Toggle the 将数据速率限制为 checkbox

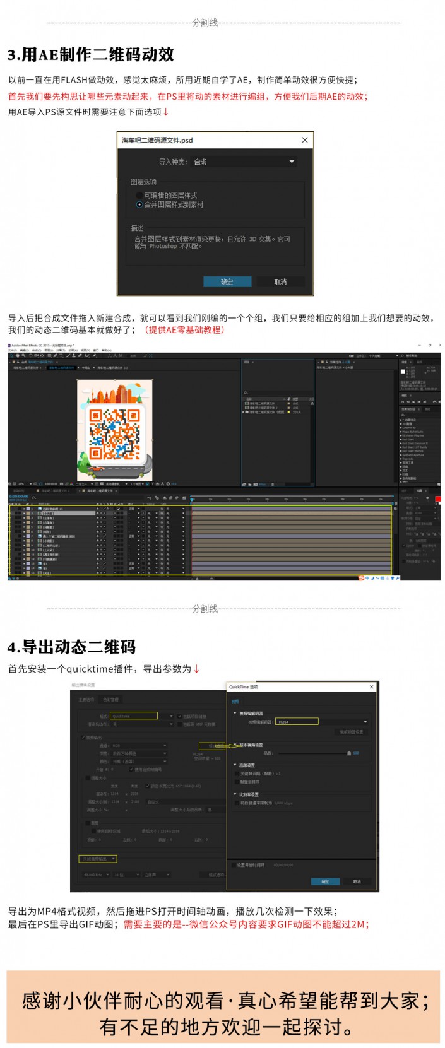[x=237, y=803]
